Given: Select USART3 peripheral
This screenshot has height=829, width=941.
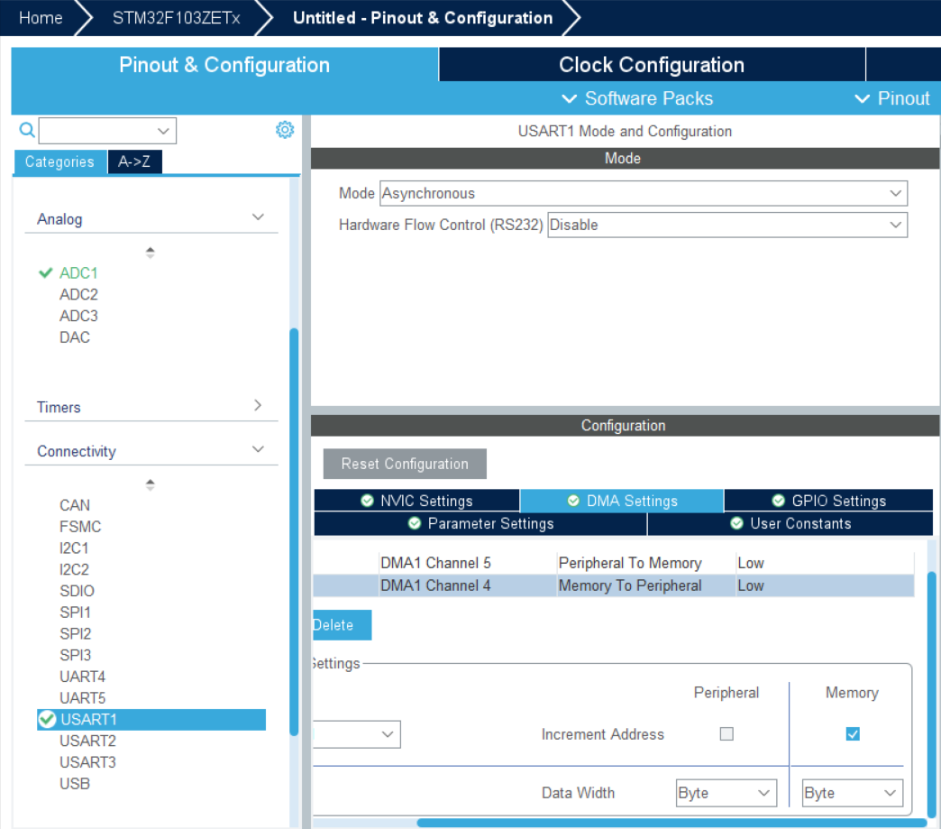Looking at the screenshot, I should [x=87, y=762].
